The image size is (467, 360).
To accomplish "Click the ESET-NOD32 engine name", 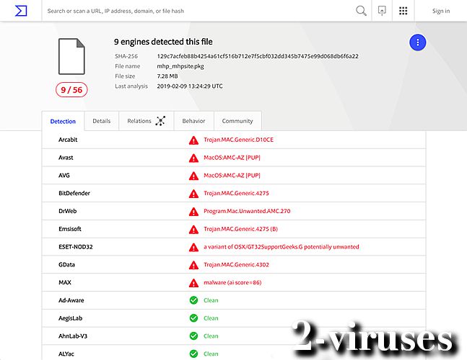I will pos(76,247).
